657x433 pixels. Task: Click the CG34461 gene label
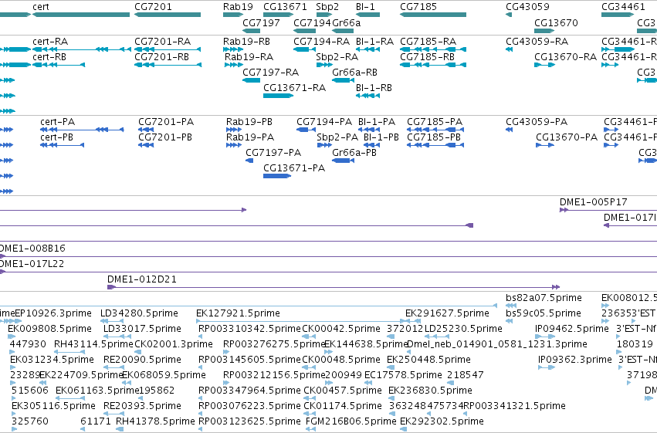pyautogui.click(x=623, y=7)
